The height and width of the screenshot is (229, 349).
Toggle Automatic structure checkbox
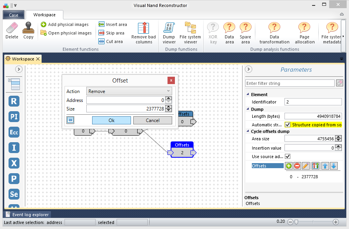coord(288,125)
